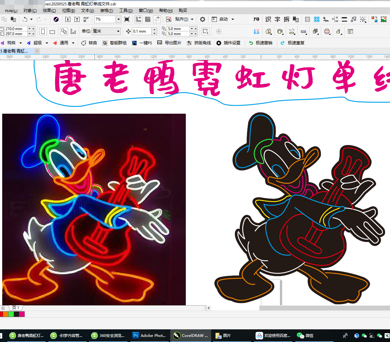
Task: Click the Export (up arrow) icon
Action: (77, 19)
